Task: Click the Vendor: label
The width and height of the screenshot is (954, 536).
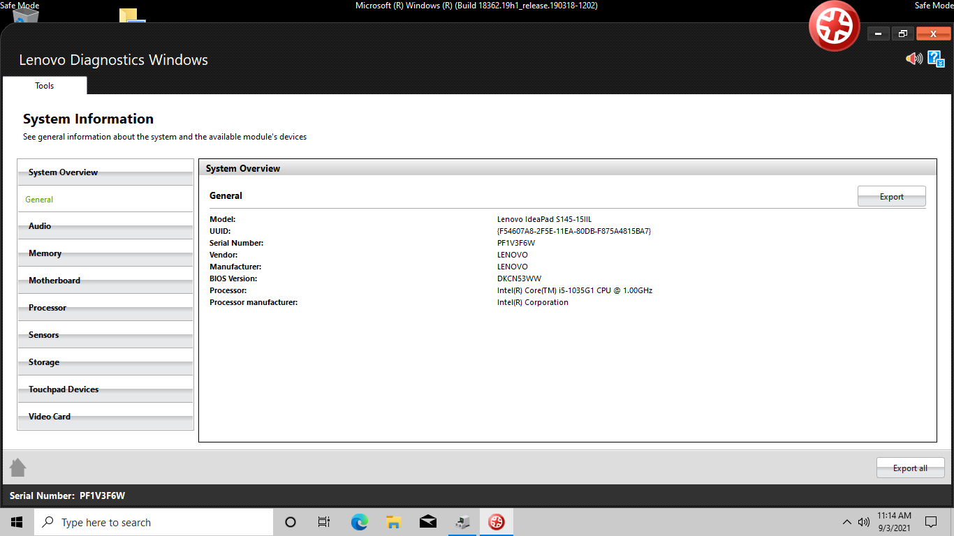Action: click(223, 255)
